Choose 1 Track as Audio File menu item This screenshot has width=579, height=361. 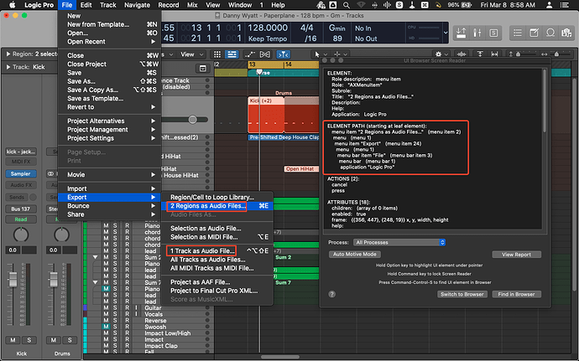(x=217, y=250)
